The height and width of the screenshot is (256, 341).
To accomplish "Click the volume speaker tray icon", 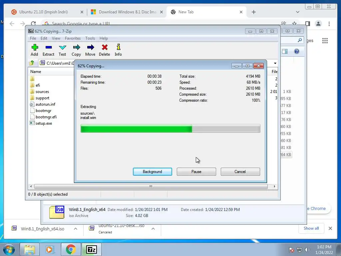I will point(307,250).
